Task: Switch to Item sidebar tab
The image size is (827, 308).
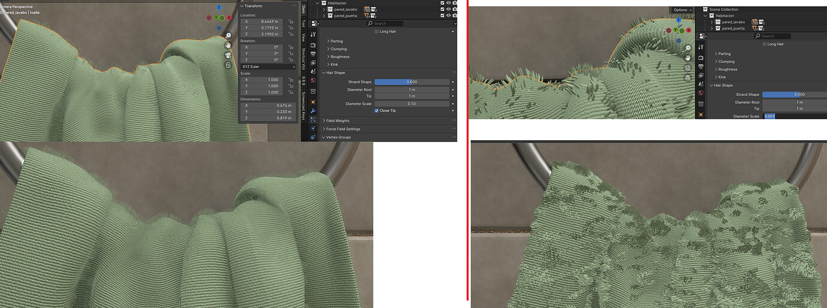Action: tap(304, 9)
